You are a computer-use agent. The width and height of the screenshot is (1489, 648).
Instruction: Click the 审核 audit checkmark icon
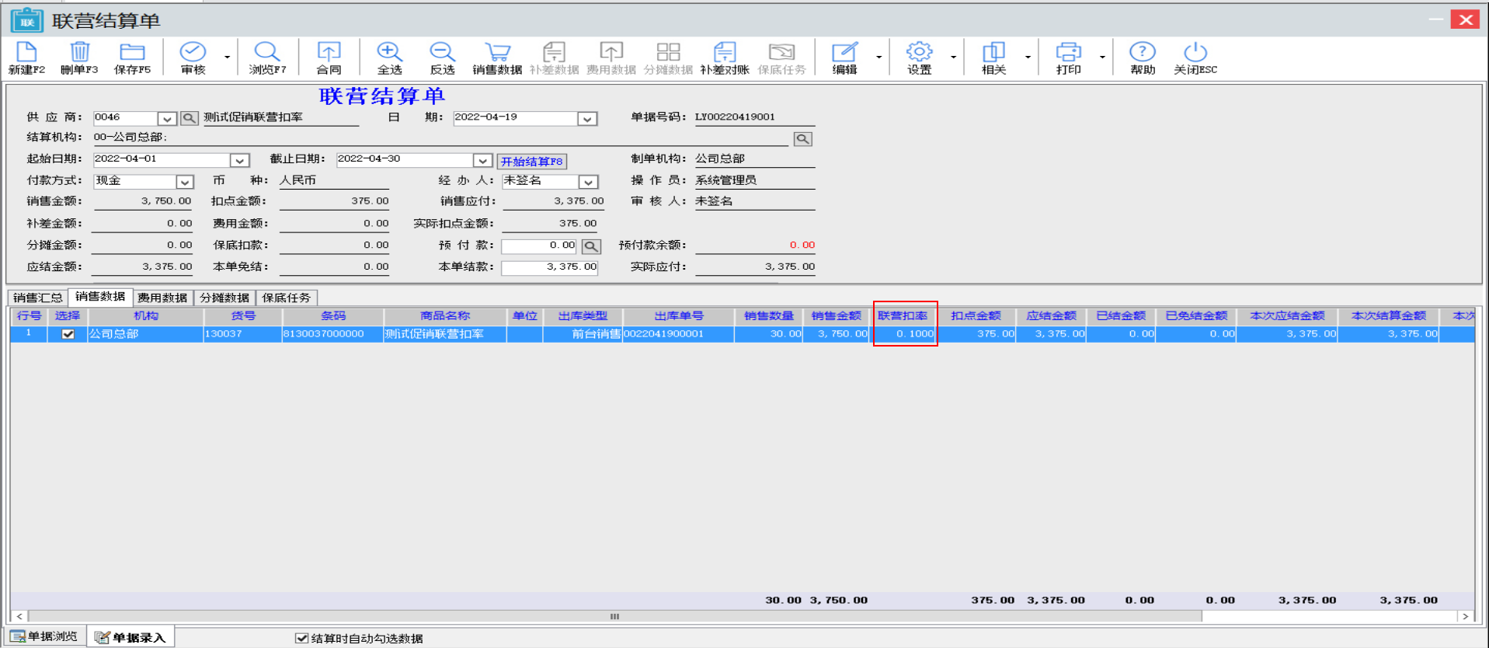pyautogui.click(x=193, y=53)
